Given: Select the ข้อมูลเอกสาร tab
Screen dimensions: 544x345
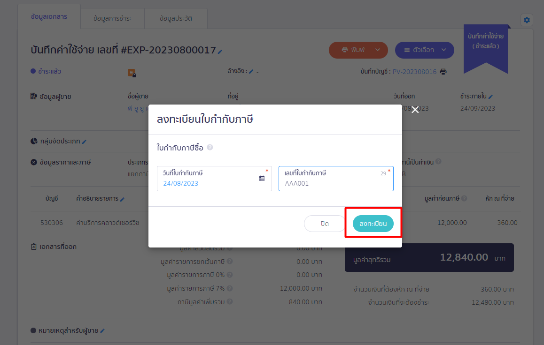Looking at the screenshot, I should point(49,16).
